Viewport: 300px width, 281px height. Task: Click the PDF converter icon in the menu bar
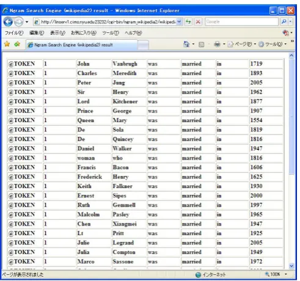tap(285, 32)
